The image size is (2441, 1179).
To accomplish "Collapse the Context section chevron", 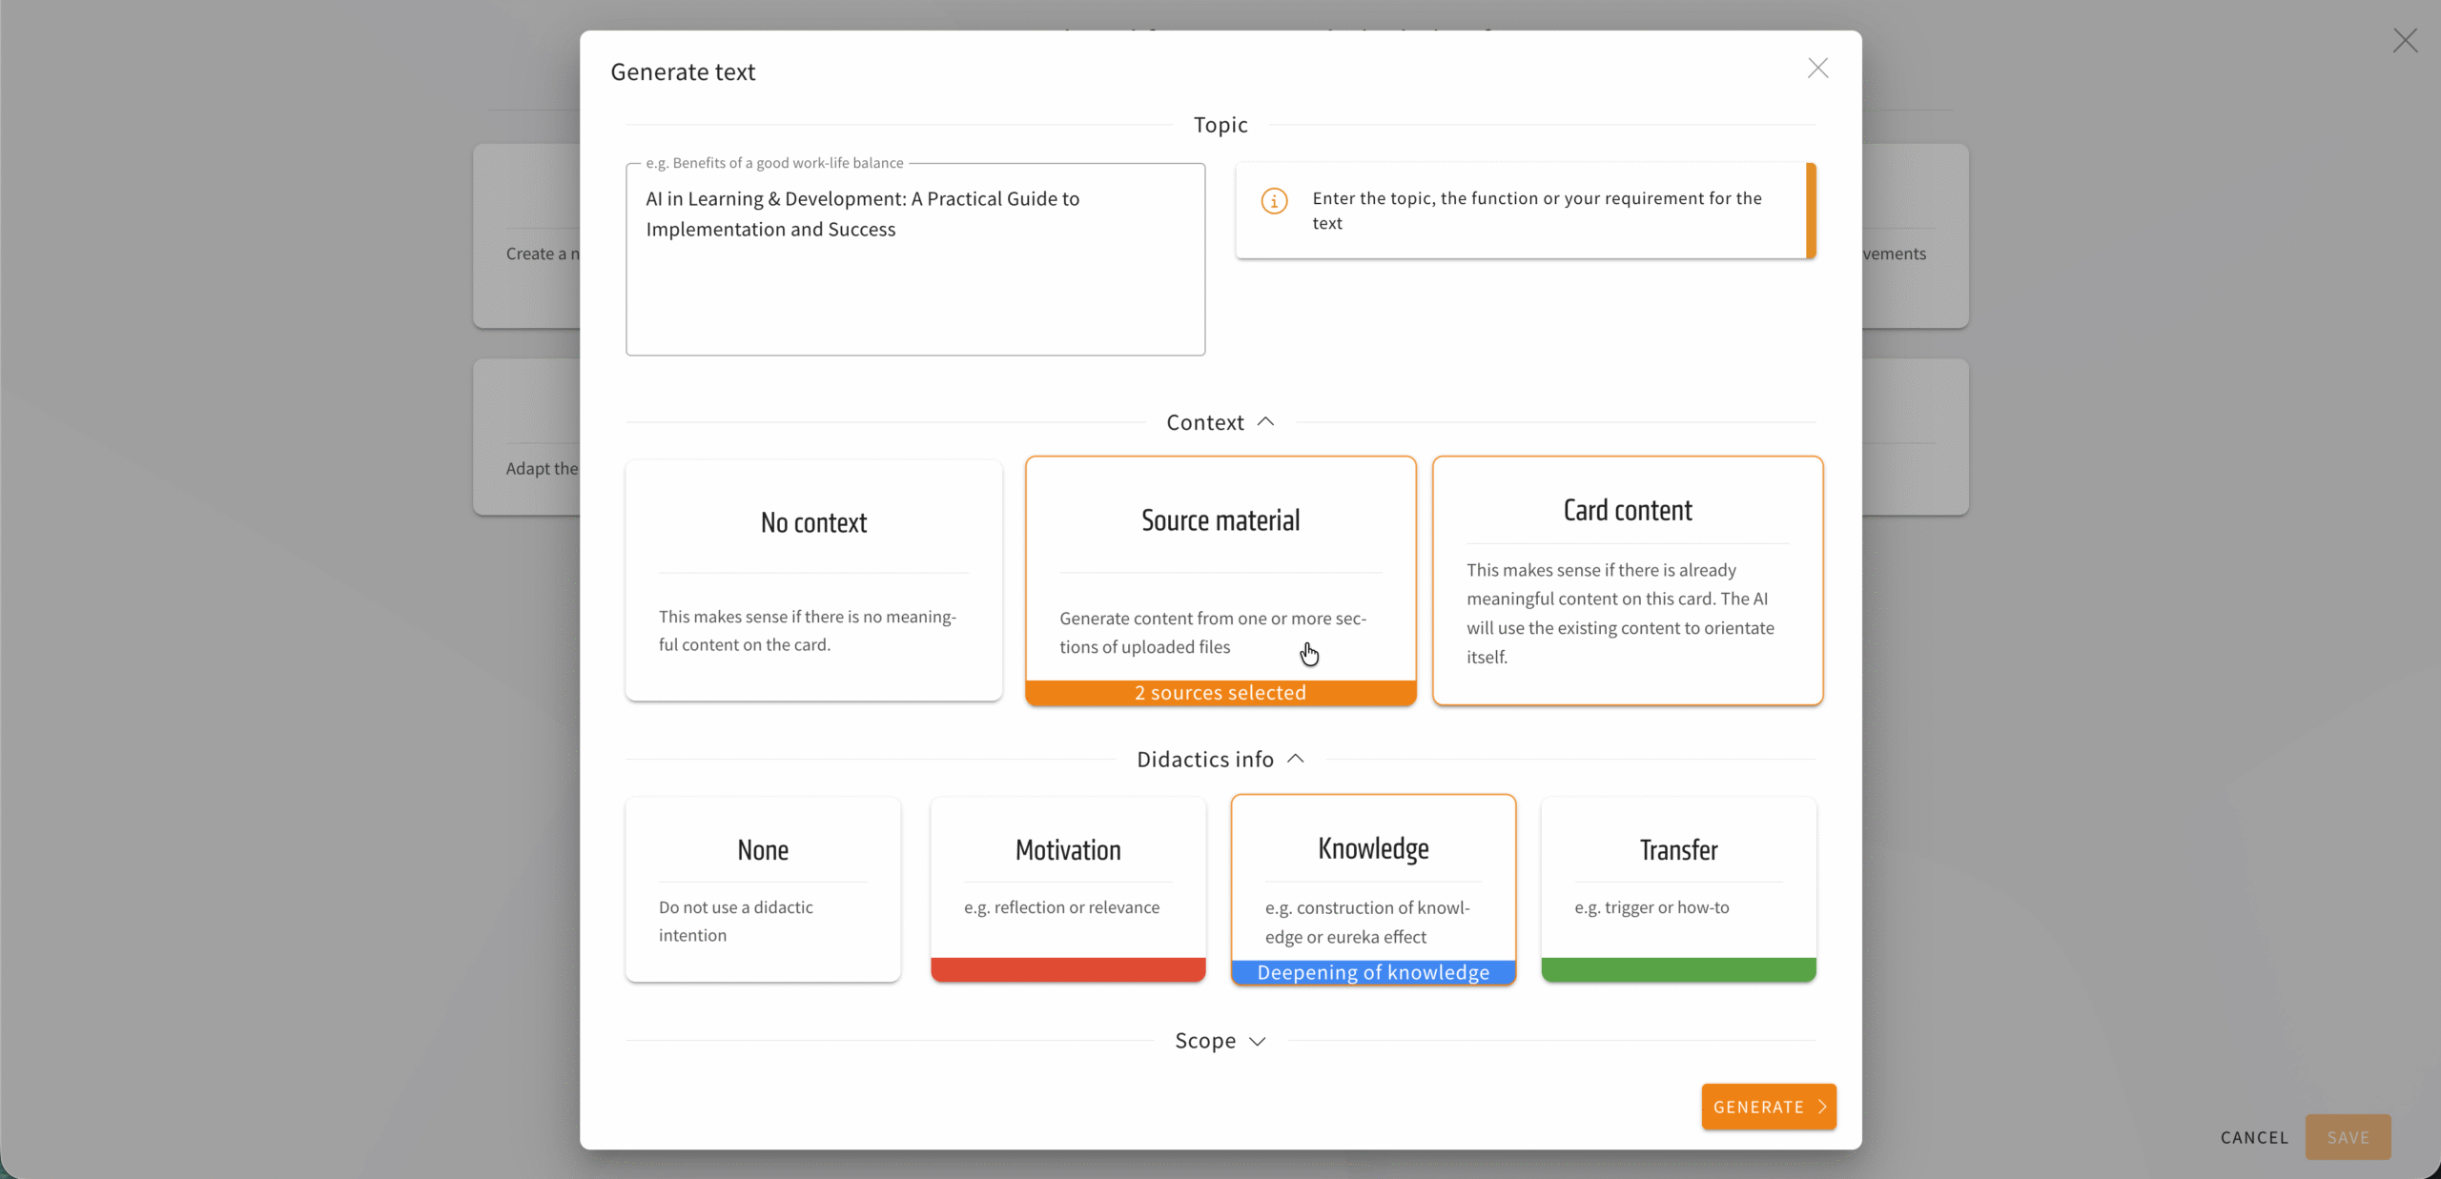I will (1265, 421).
